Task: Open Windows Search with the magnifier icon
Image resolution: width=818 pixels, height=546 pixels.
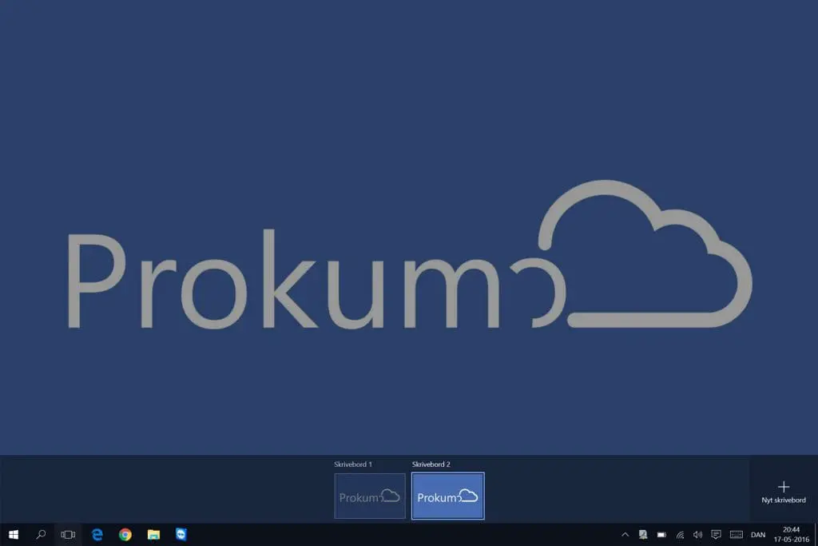Action: 40,534
